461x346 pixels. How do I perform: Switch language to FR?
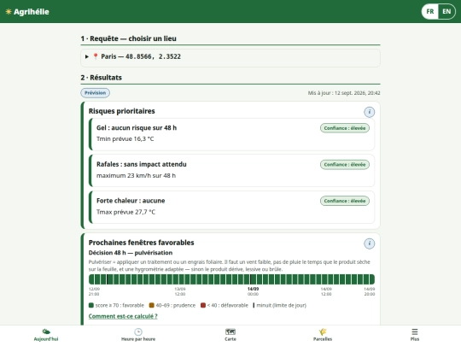pos(429,11)
